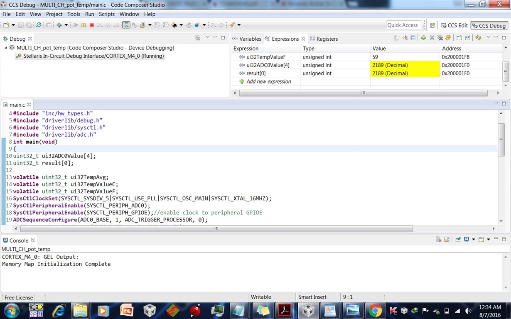The image size is (511, 319).
Task: Click the chip memory toolbar icon
Action: pos(174,25)
